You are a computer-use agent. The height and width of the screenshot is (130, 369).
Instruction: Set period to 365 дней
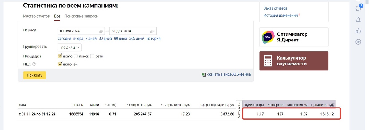click(137, 39)
